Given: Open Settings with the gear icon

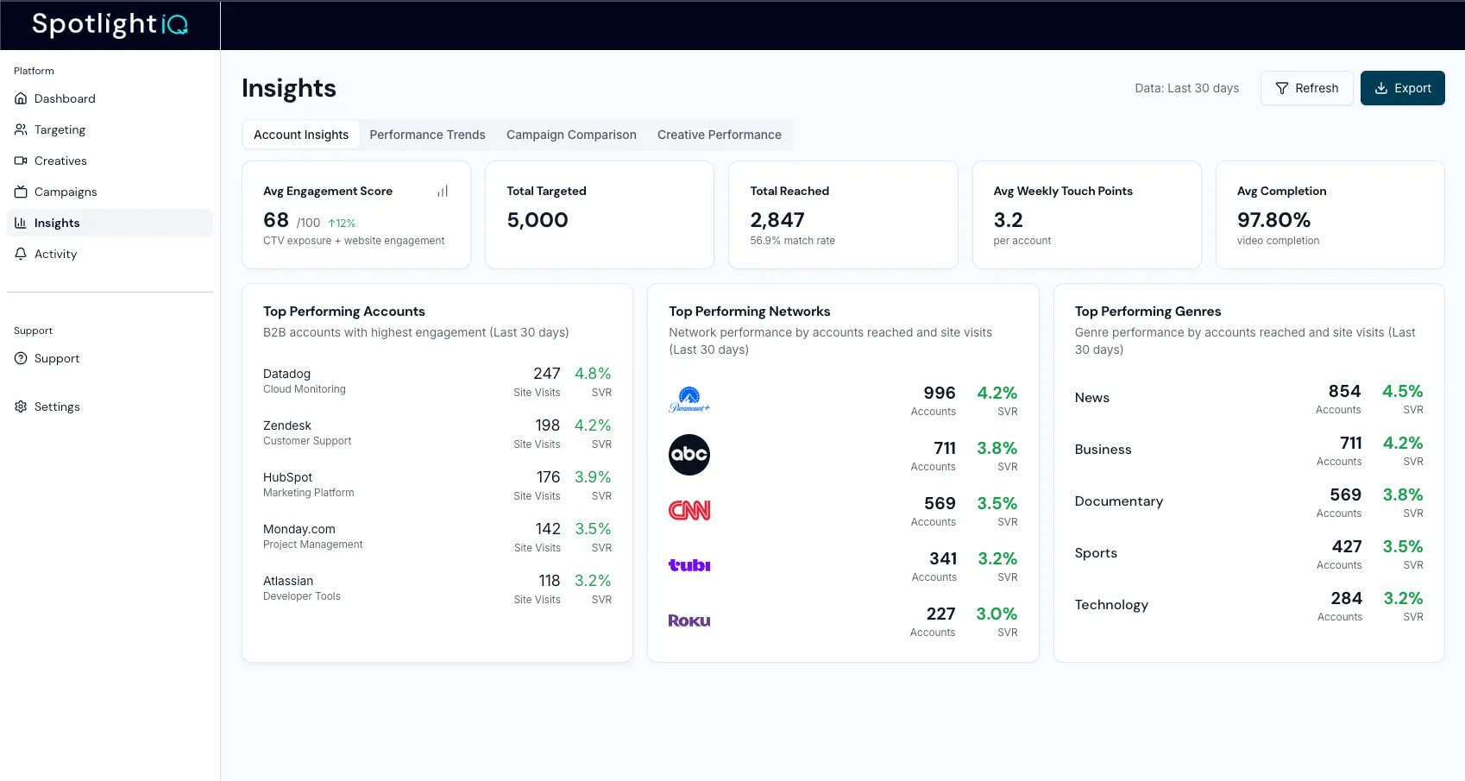Looking at the screenshot, I should click(21, 406).
